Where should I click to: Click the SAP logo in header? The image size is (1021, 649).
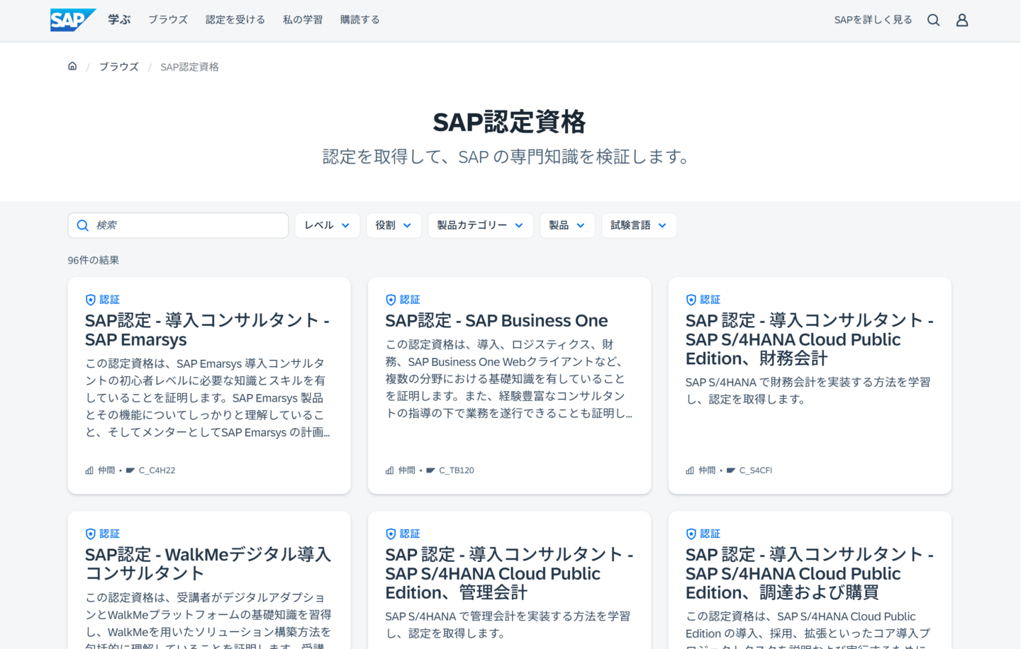(x=72, y=20)
